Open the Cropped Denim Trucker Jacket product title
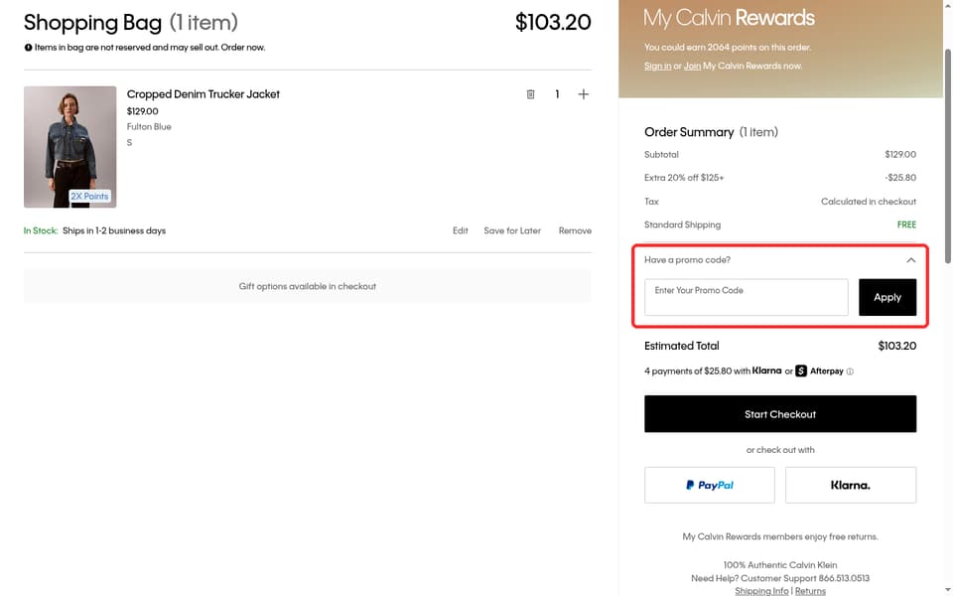The image size is (953, 596). pos(203,94)
